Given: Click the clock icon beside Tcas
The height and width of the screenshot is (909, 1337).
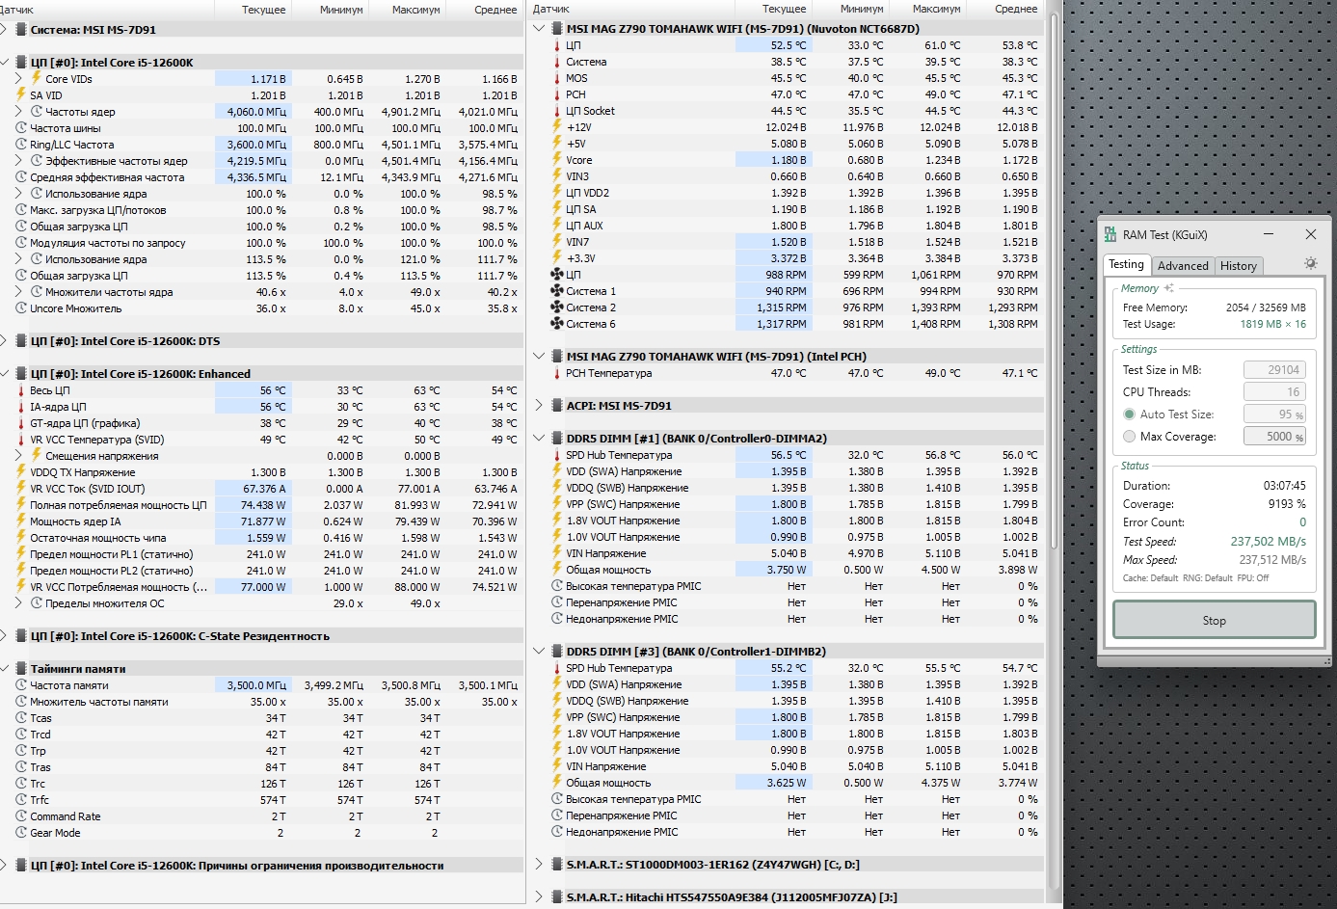Looking at the screenshot, I should 21,717.
